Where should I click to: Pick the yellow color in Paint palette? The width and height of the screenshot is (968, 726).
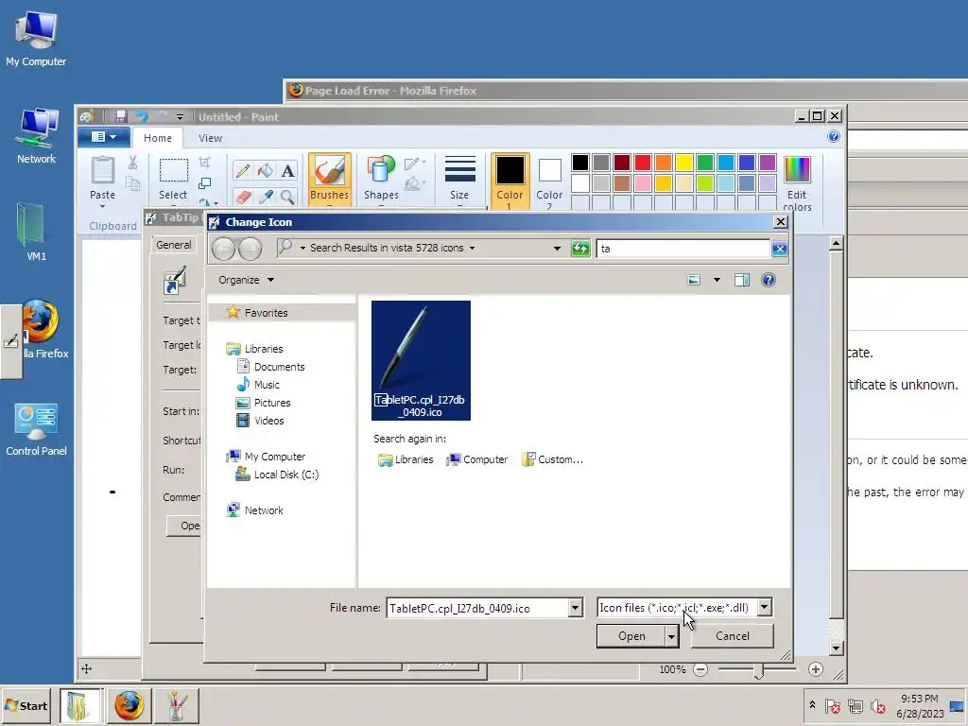(x=684, y=163)
